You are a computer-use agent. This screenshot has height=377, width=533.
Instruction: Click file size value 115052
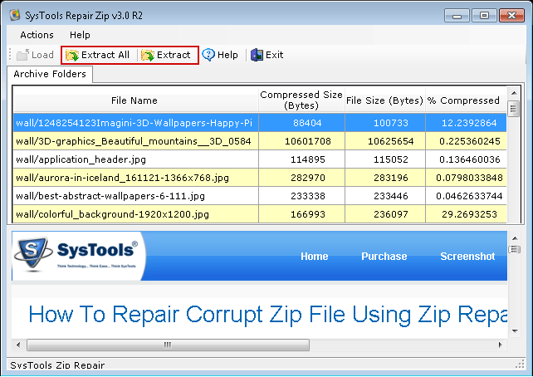click(391, 159)
